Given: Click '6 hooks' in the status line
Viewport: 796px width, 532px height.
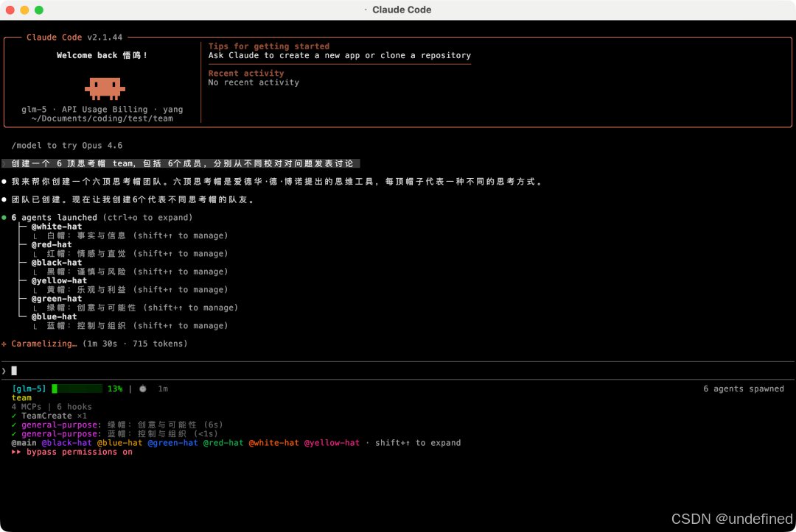Looking at the screenshot, I should point(74,407).
